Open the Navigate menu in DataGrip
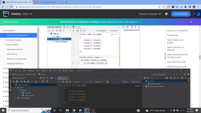 [x=31, y=71]
